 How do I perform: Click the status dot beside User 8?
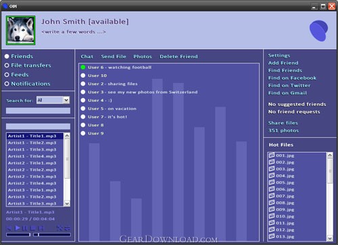(x=83, y=125)
